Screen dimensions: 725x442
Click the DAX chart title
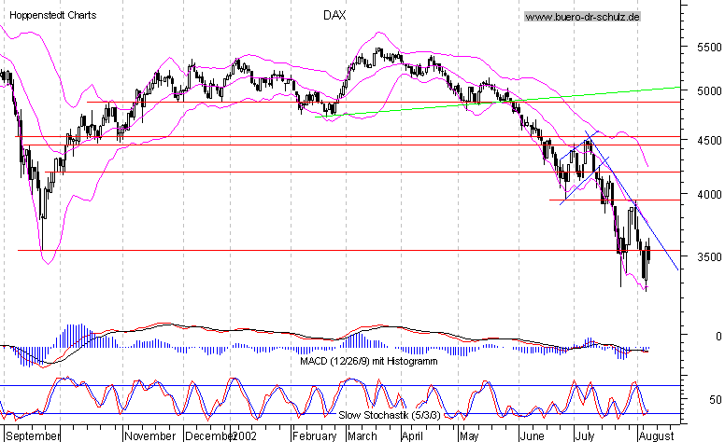coord(334,15)
